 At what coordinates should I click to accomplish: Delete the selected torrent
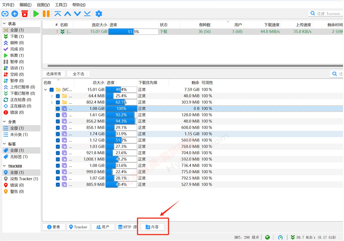click(x=25, y=13)
